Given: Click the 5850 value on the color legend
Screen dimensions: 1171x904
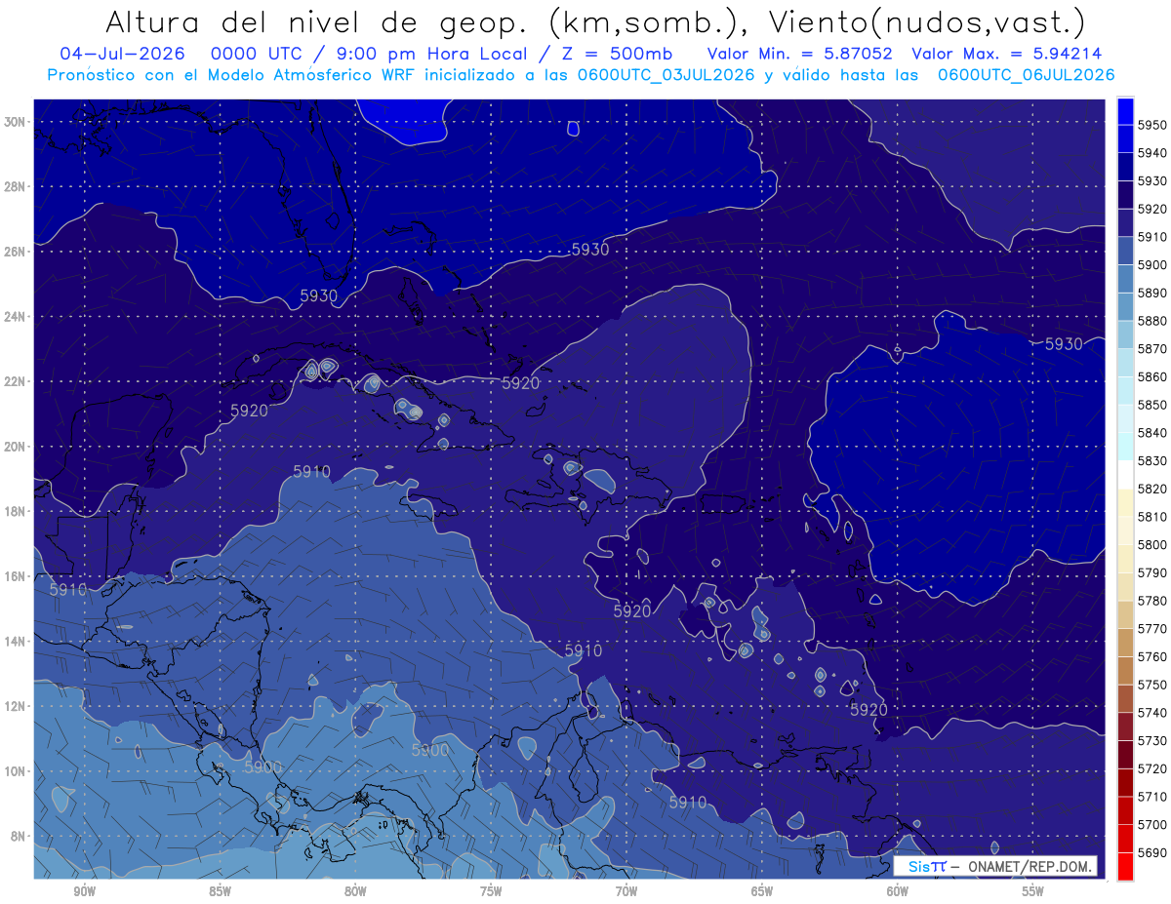Looking at the screenshot, I should point(1151,405).
